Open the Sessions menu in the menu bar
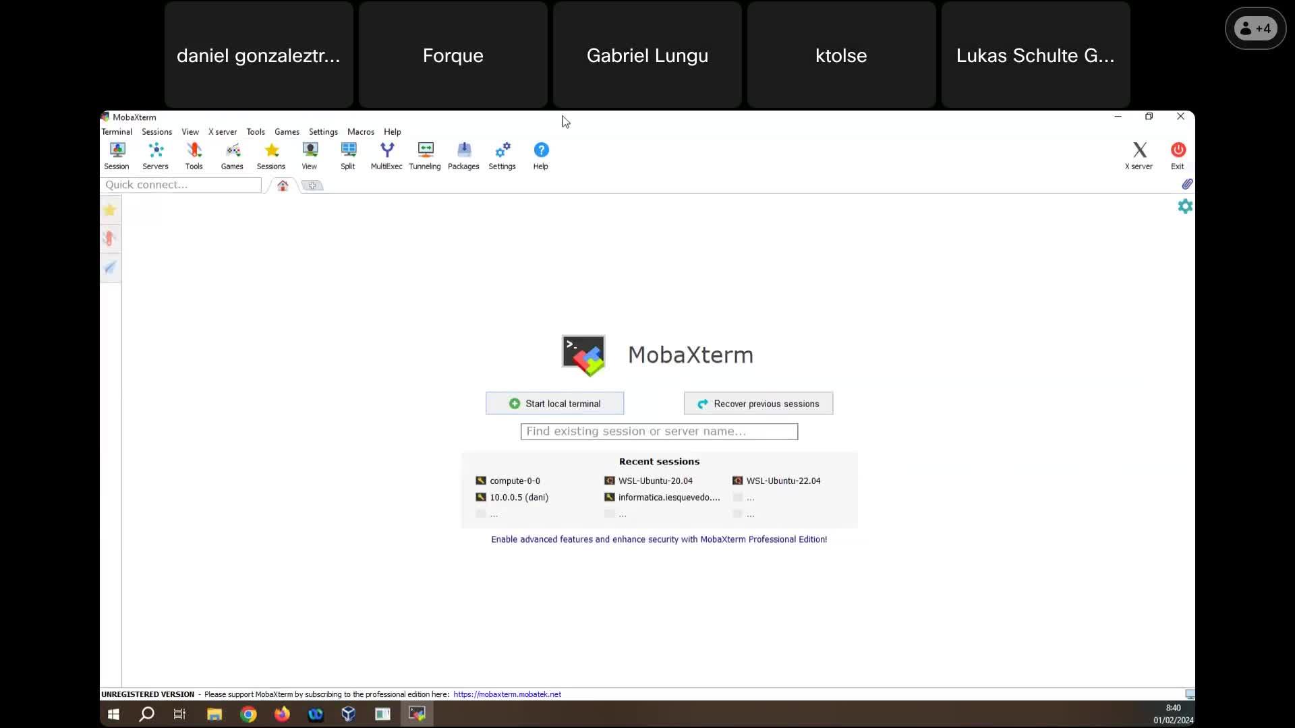Screen dimensions: 1295x728 (x=156, y=131)
